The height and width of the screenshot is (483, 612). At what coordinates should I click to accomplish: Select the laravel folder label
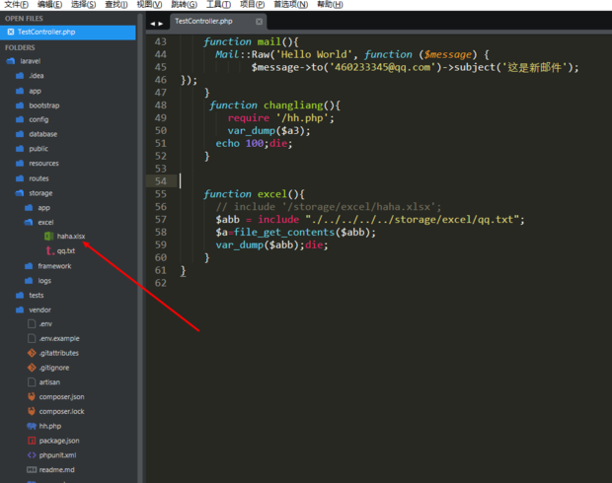click(x=30, y=61)
